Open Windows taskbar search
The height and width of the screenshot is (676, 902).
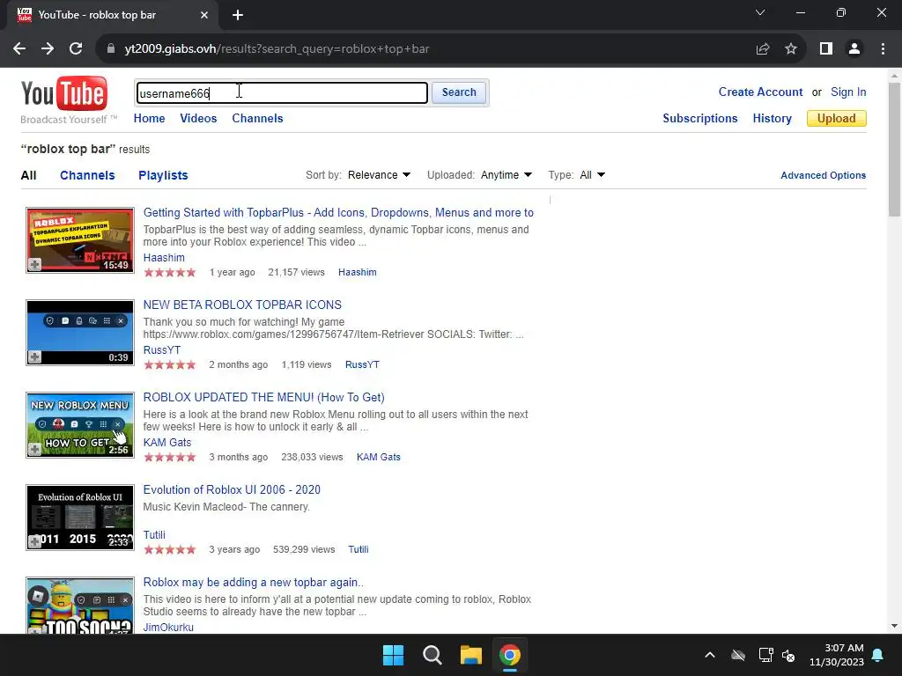(x=432, y=655)
